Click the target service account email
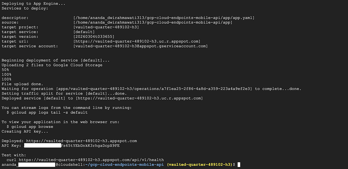The width and height of the screenshot is (348, 169). tap(141, 46)
